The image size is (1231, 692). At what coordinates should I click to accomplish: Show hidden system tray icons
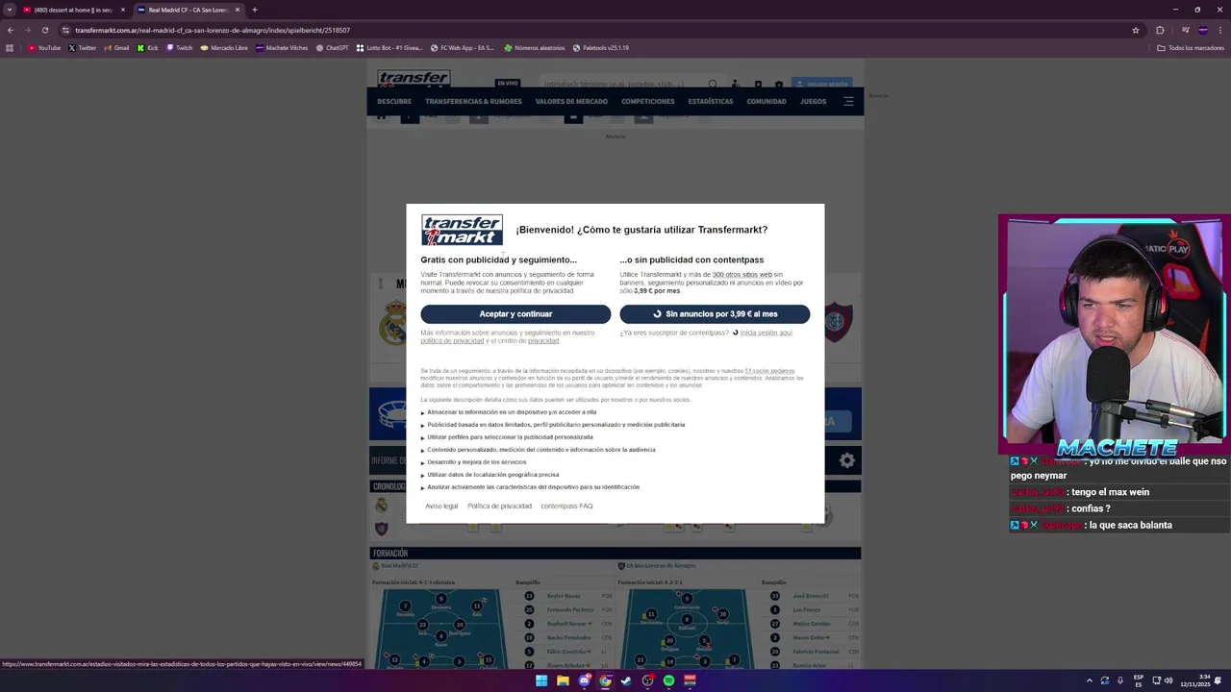pos(1090,680)
